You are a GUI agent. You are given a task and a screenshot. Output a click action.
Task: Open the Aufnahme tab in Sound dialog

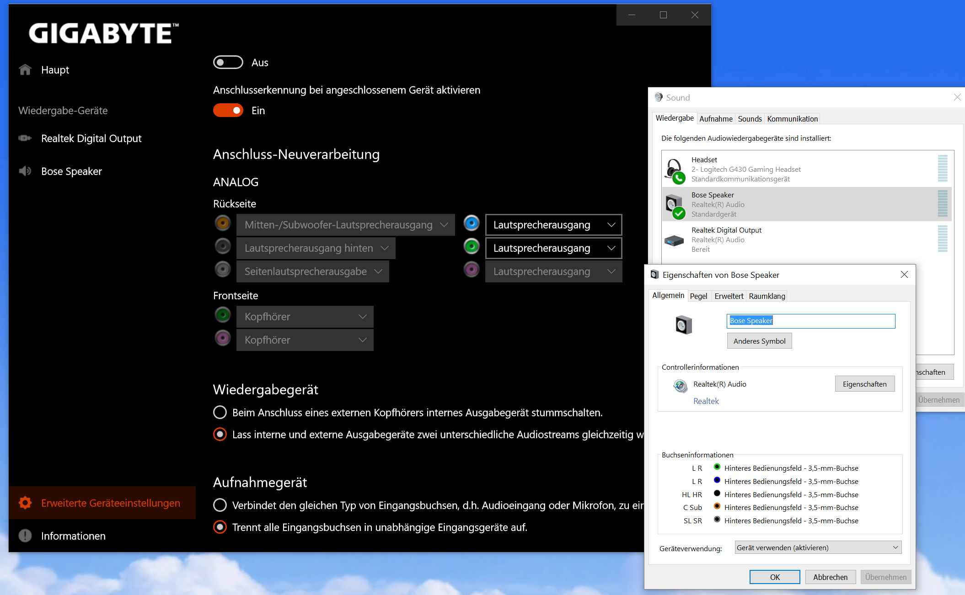716,119
